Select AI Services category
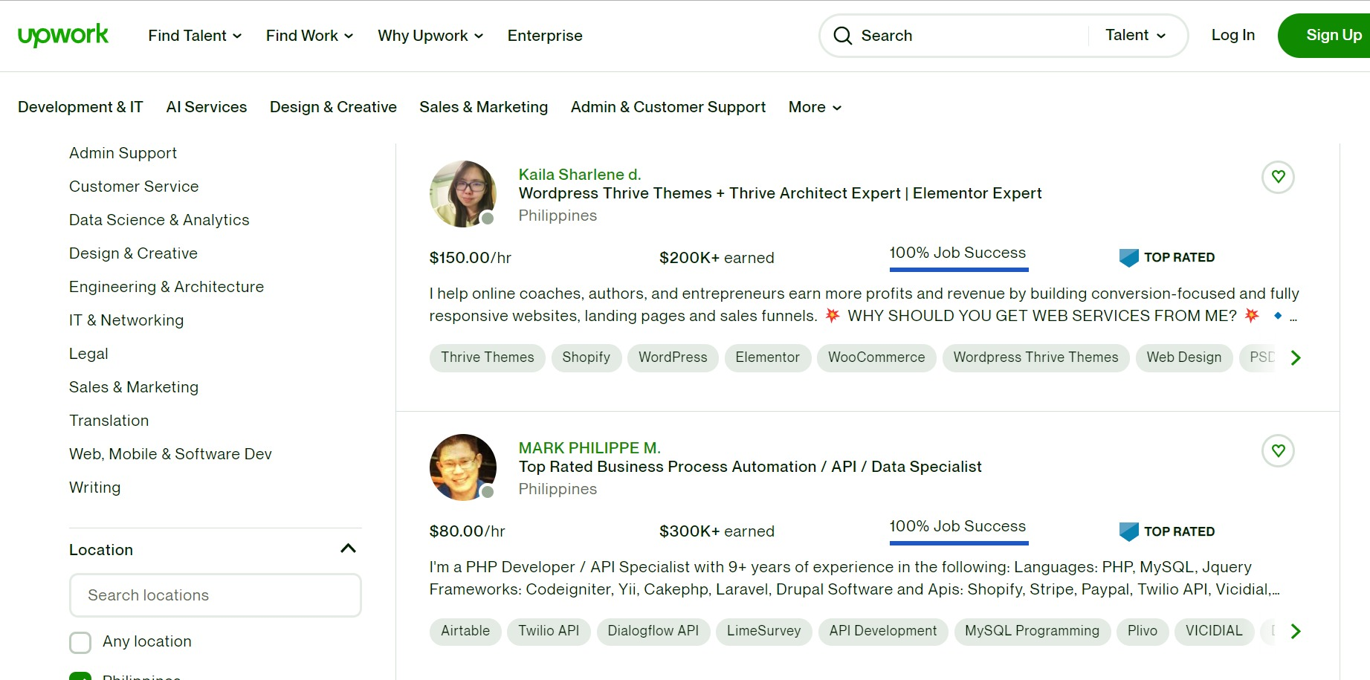Viewport: 1370px width, 680px height. click(x=207, y=107)
